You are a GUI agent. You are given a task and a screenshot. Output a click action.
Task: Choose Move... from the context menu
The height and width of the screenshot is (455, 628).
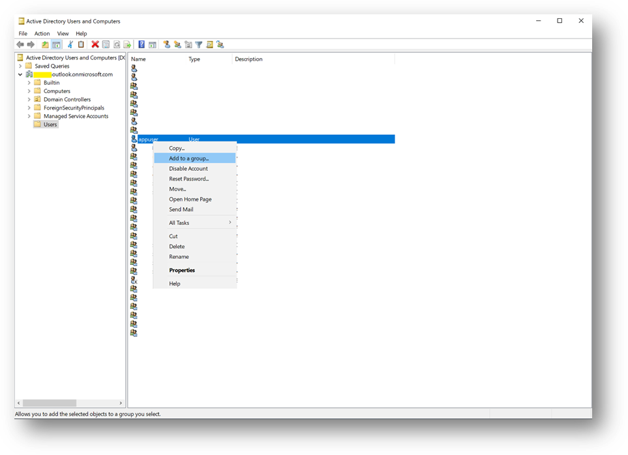[195, 189]
